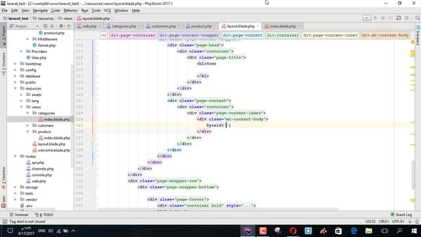Screen dimensions: 421x237
Task: Open Edge browser from the taskbar
Action: (x=354, y=231)
